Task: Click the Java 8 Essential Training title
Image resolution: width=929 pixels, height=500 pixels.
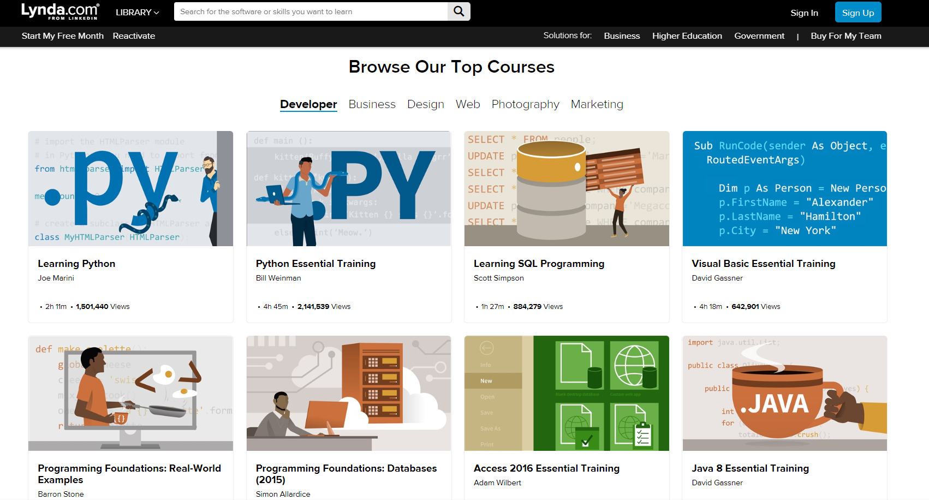Action: point(750,468)
